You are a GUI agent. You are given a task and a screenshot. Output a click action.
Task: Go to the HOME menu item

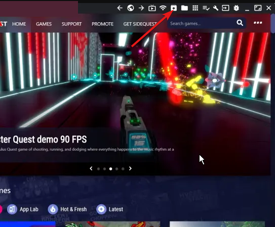(19, 24)
